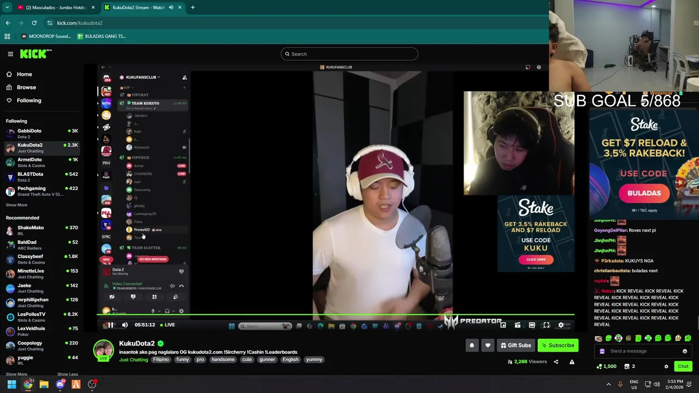Image resolution: width=699 pixels, height=393 pixels.
Task: Click the Gift Subs button
Action: pos(515,345)
